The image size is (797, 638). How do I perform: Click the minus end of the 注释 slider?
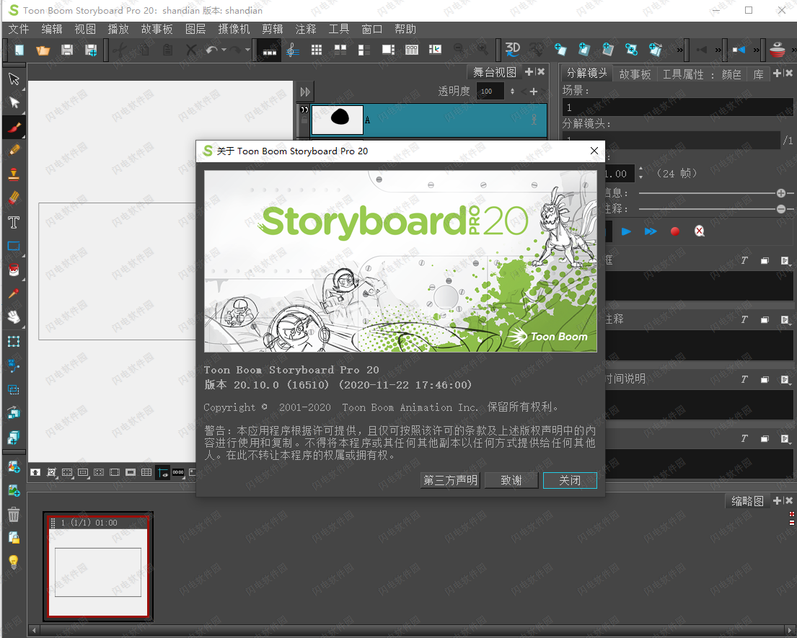781,209
